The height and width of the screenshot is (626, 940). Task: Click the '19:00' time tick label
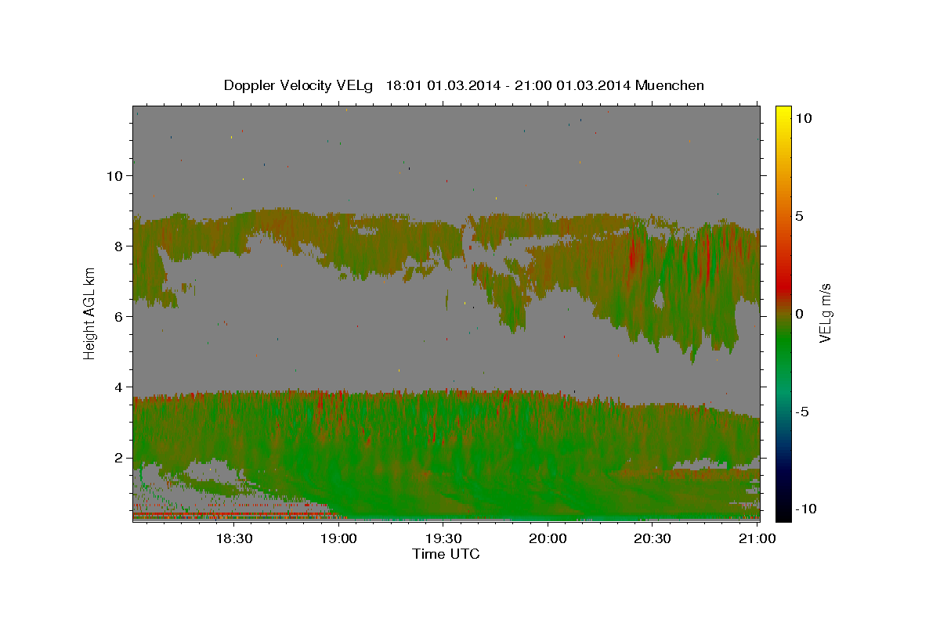pyautogui.click(x=338, y=538)
